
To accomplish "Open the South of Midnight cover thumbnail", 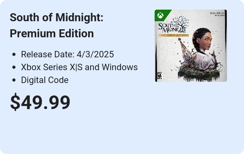I will (x=191, y=46).
